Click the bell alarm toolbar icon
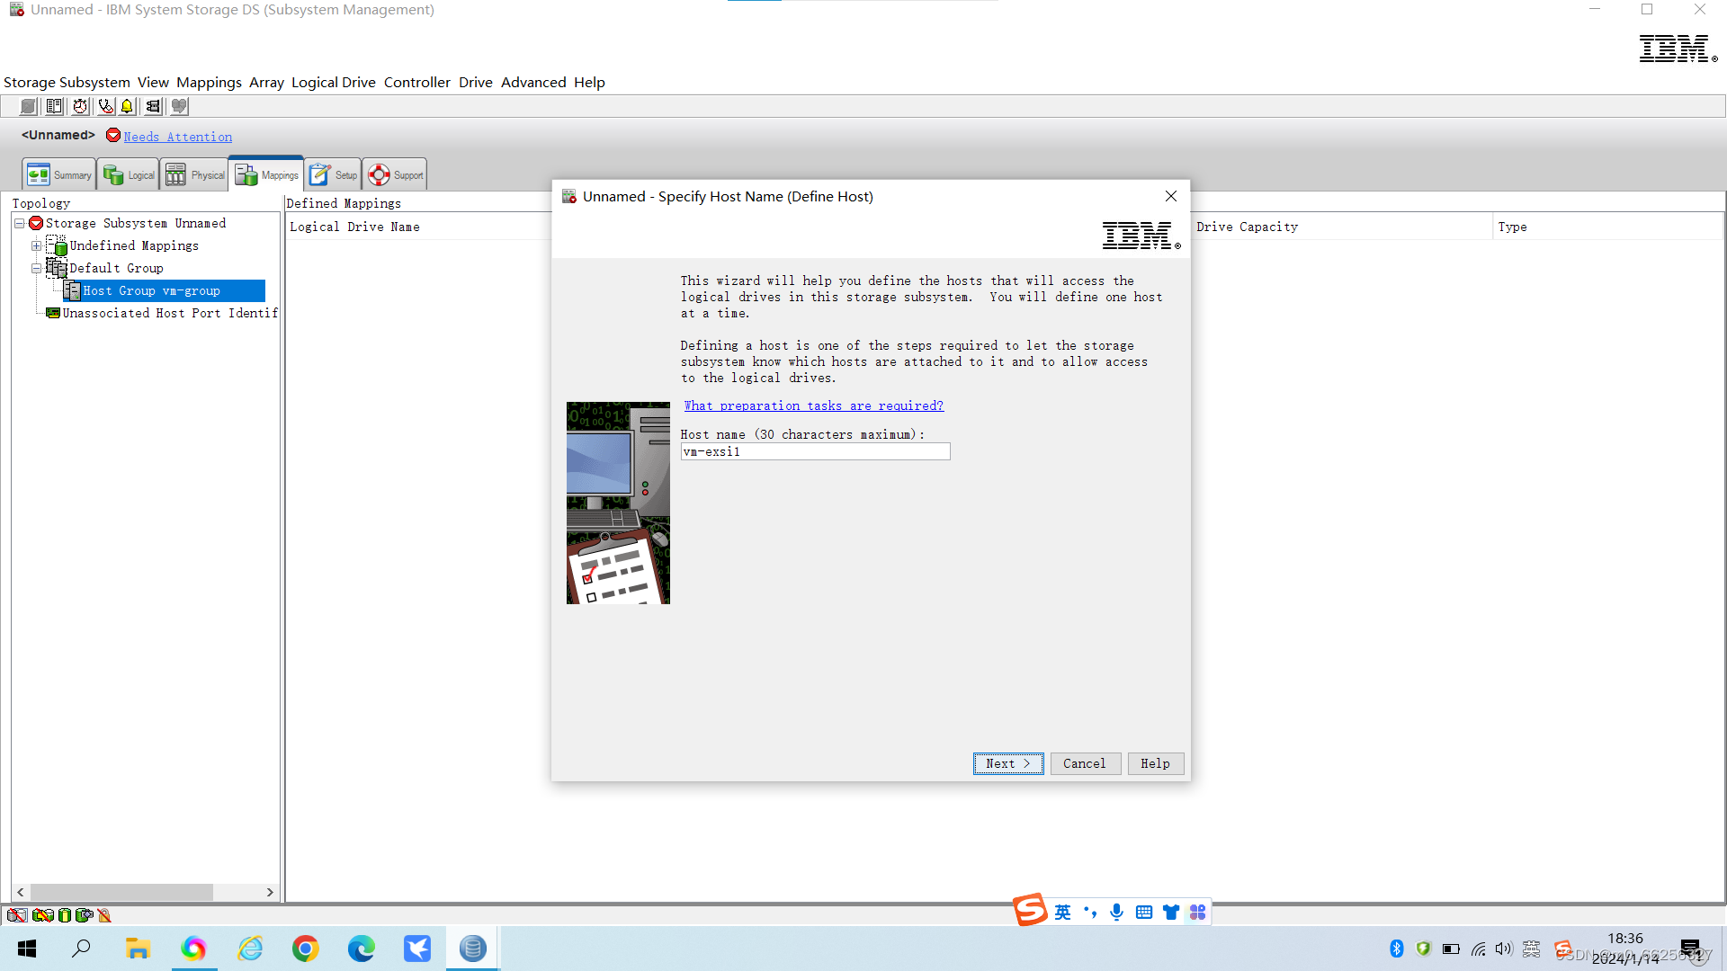Viewport: 1727px width, 971px height. [126, 106]
